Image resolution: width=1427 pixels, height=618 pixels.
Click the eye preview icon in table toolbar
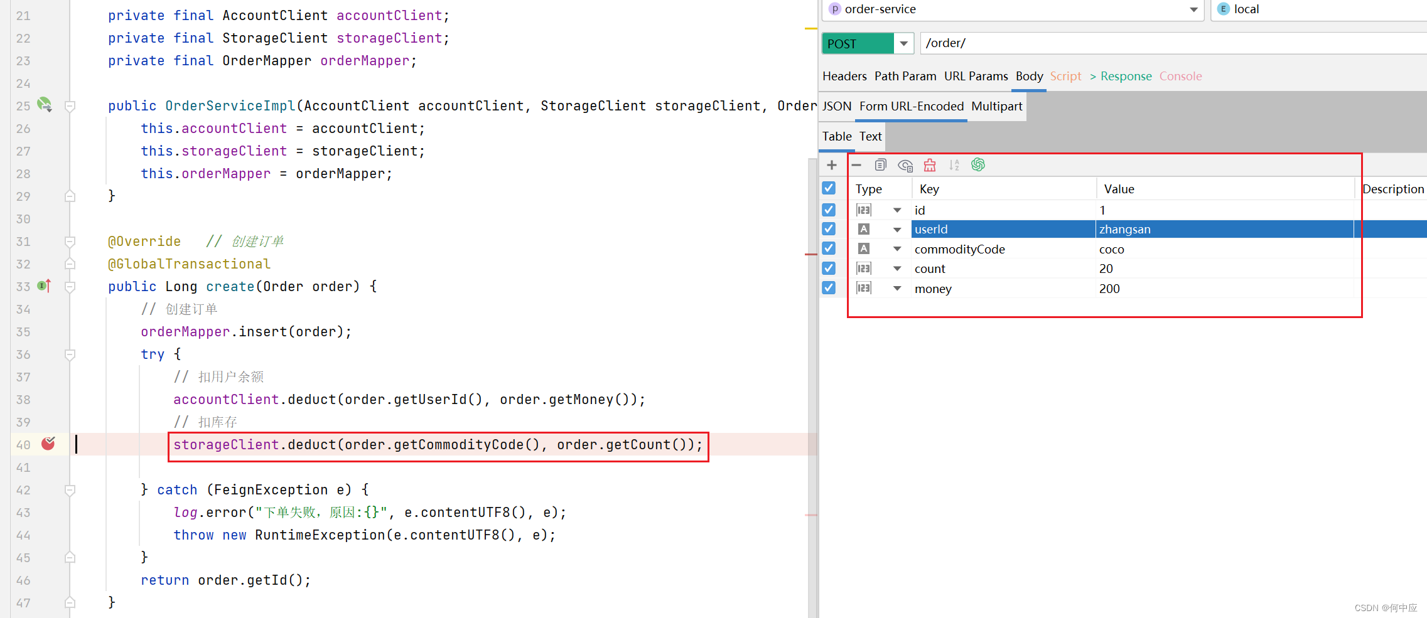click(x=905, y=166)
